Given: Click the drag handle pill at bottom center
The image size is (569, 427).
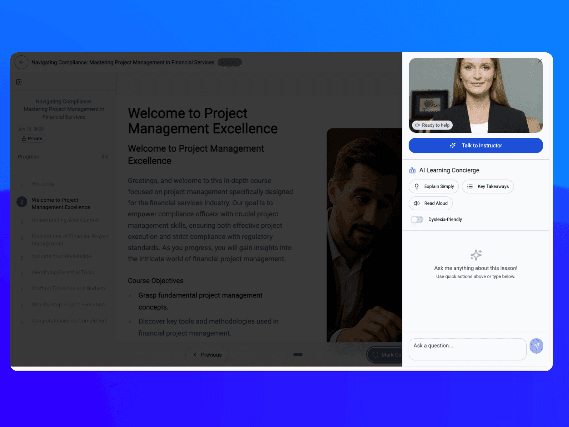Looking at the screenshot, I should pyautogui.click(x=298, y=355).
